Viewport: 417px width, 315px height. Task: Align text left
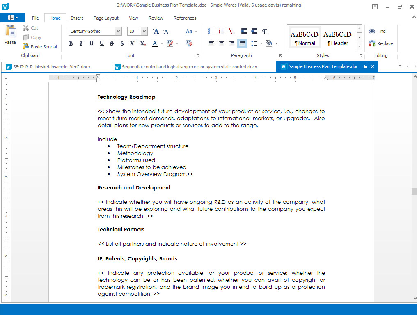211,43
